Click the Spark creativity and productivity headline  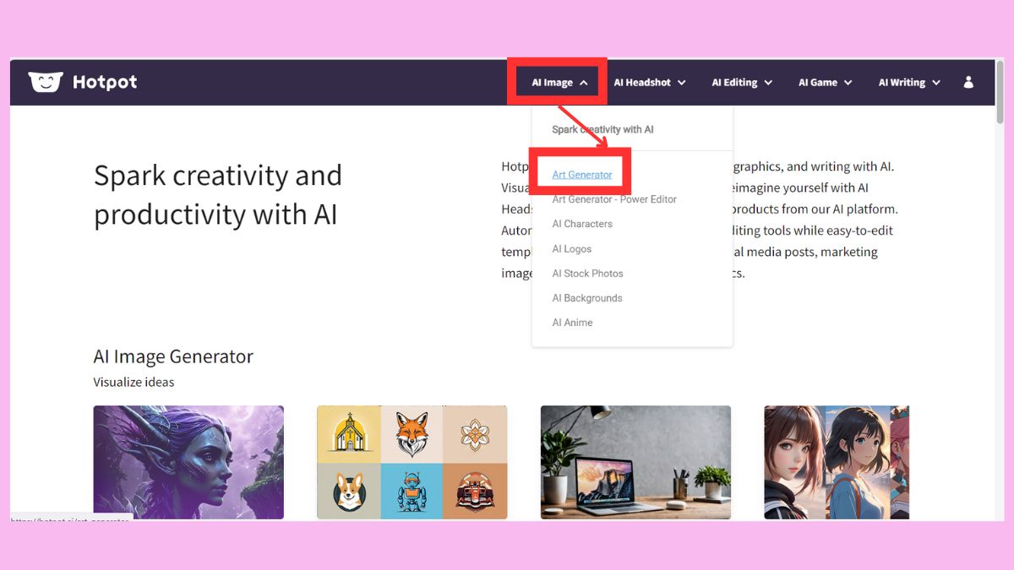(x=218, y=195)
